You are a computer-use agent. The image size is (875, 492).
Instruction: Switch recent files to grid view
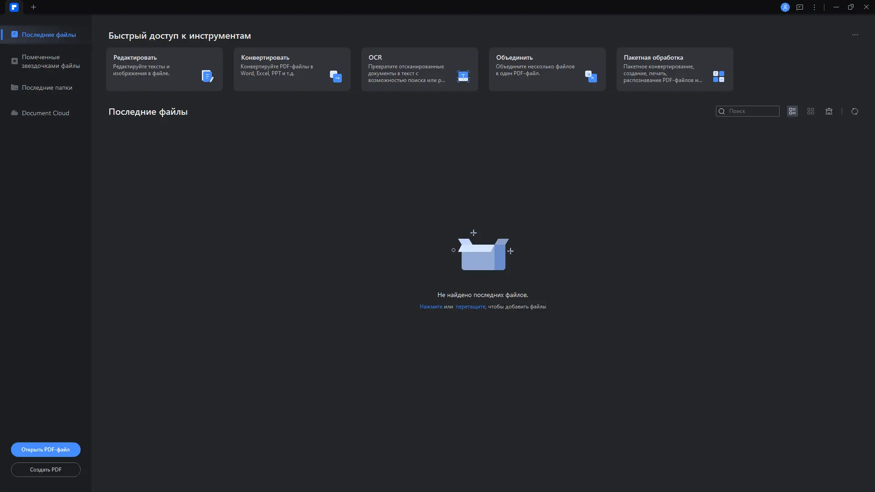(x=811, y=112)
